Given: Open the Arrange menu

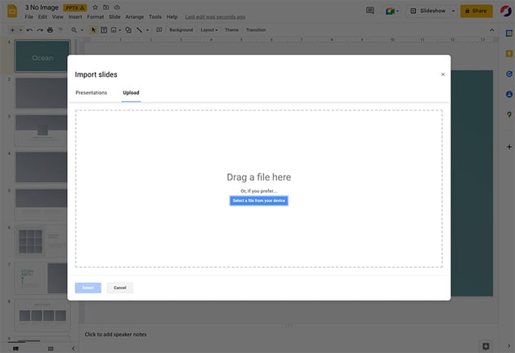Looking at the screenshot, I should 134,16.
